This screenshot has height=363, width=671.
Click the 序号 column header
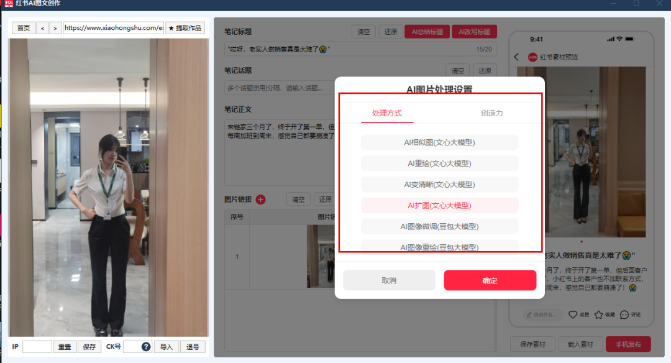(237, 217)
